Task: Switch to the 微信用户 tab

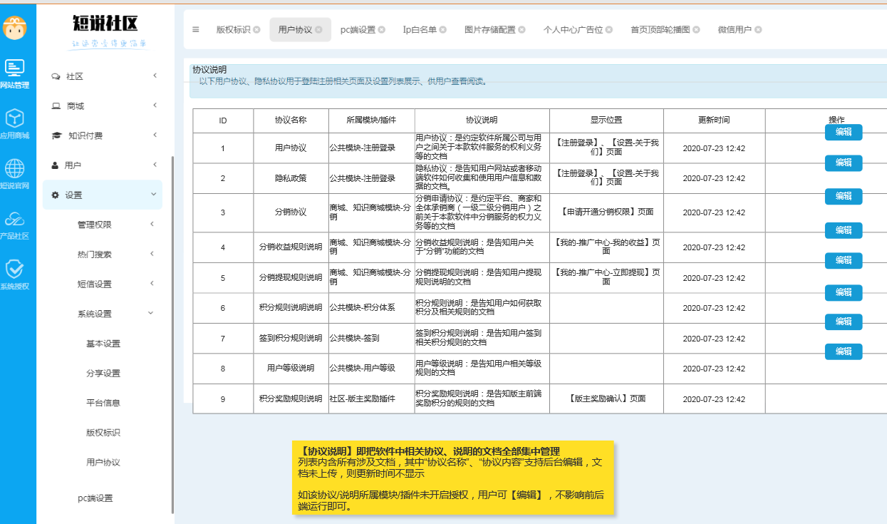Action: [735, 30]
